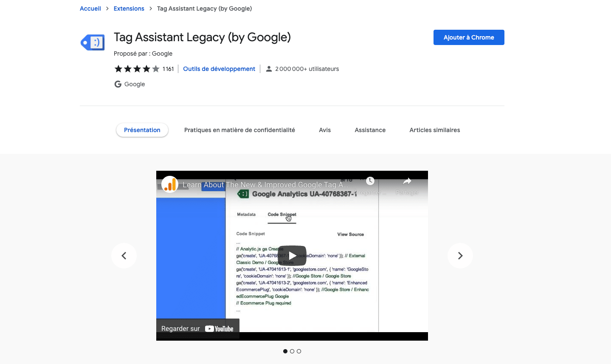Viewport: 611px width, 364px height.
Task: Click Regarder sur YouTube button
Action: [197, 329]
